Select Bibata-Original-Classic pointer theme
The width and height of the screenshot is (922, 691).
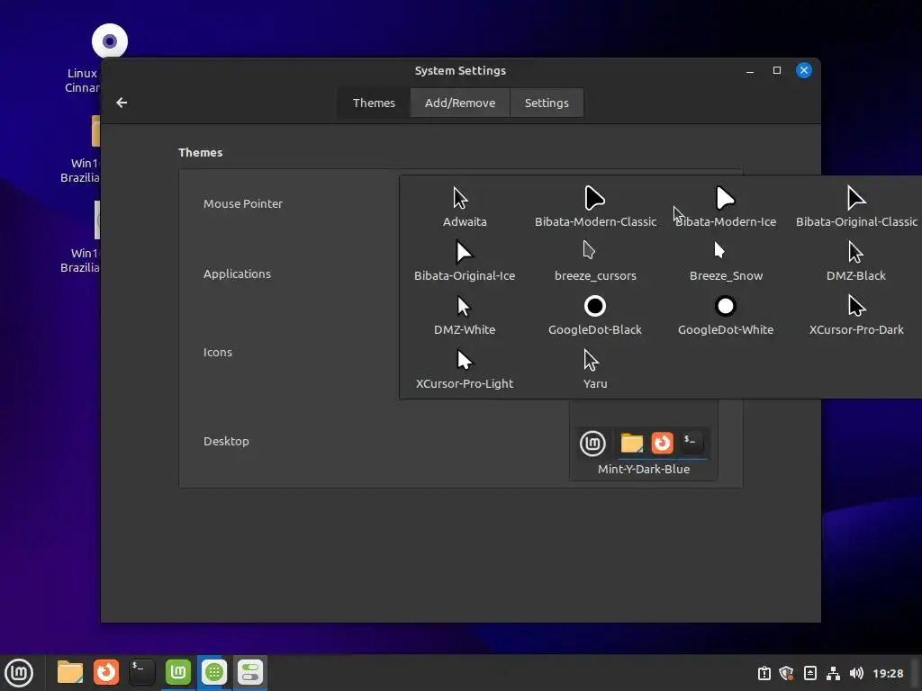tap(856, 207)
